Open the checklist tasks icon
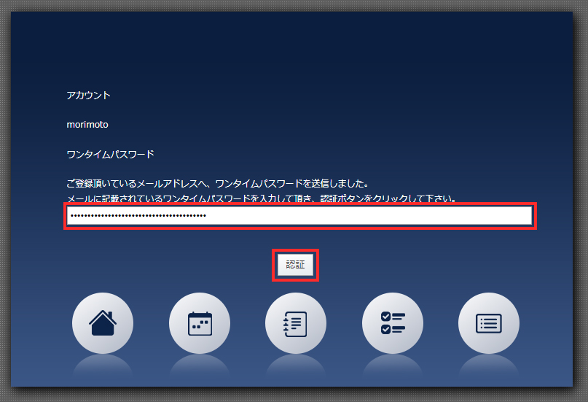588x402 pixels. pyautogui.click(x=393, y=323)
